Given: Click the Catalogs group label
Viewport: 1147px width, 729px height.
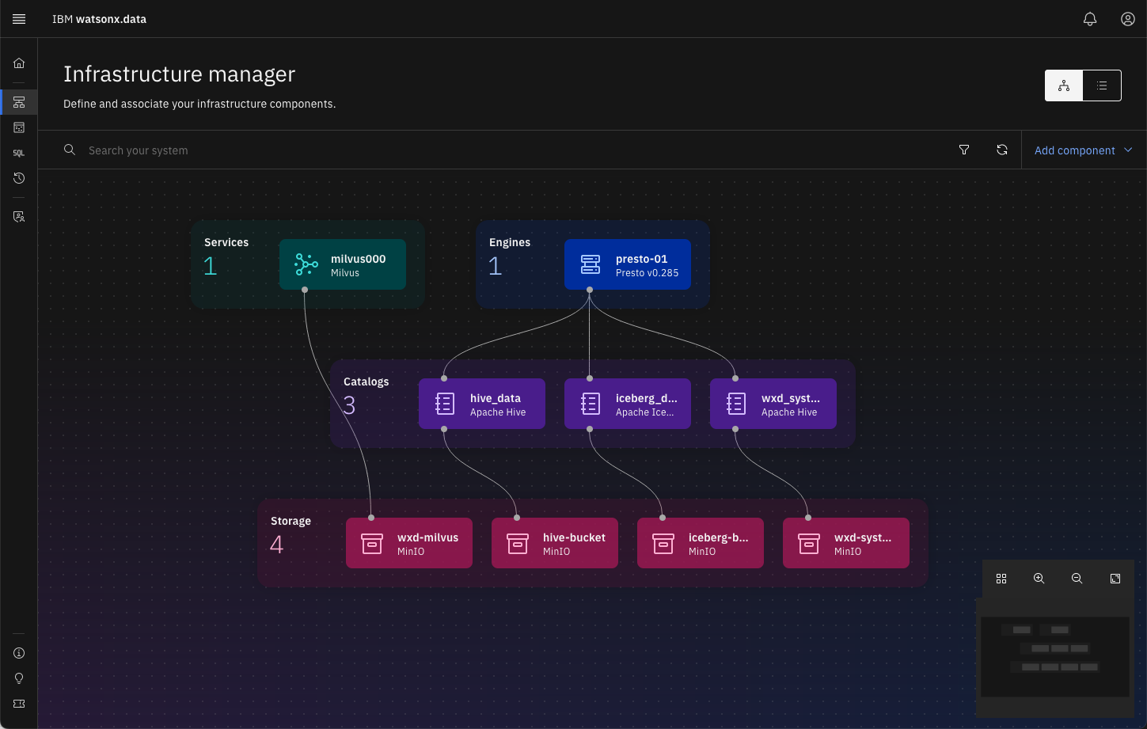Looking at the screenshot, I should (x=367, y=382).
